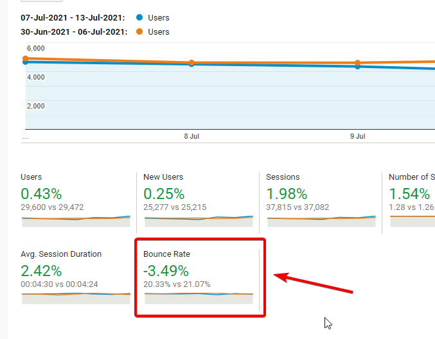The height and width of the screenshot is (339, 435).
Task: Click the Avg. Session Duration sparkline
Action: [76, 298]
